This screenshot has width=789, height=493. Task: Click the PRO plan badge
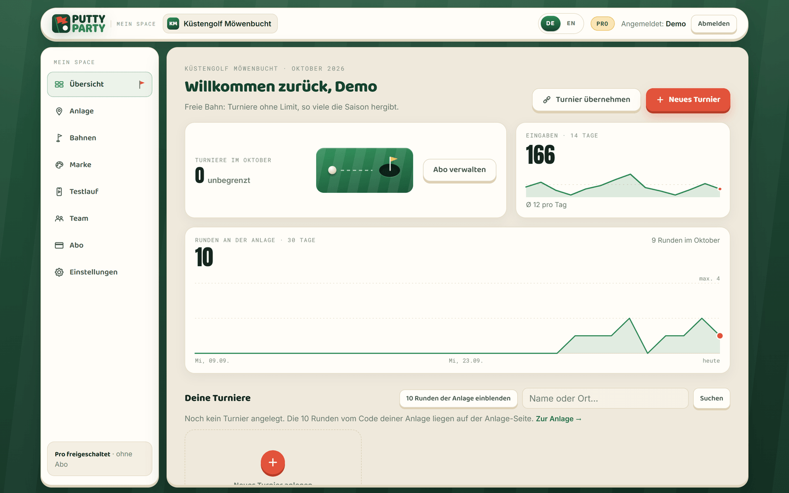602,24
